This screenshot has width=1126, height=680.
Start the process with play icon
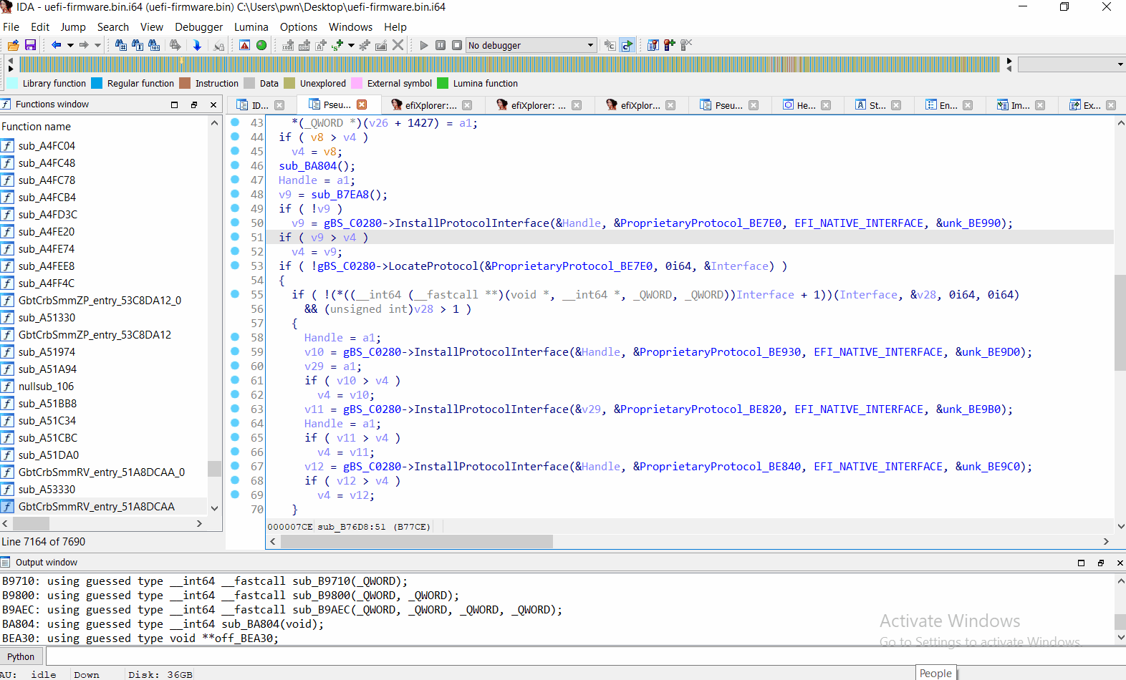(424, 45)
